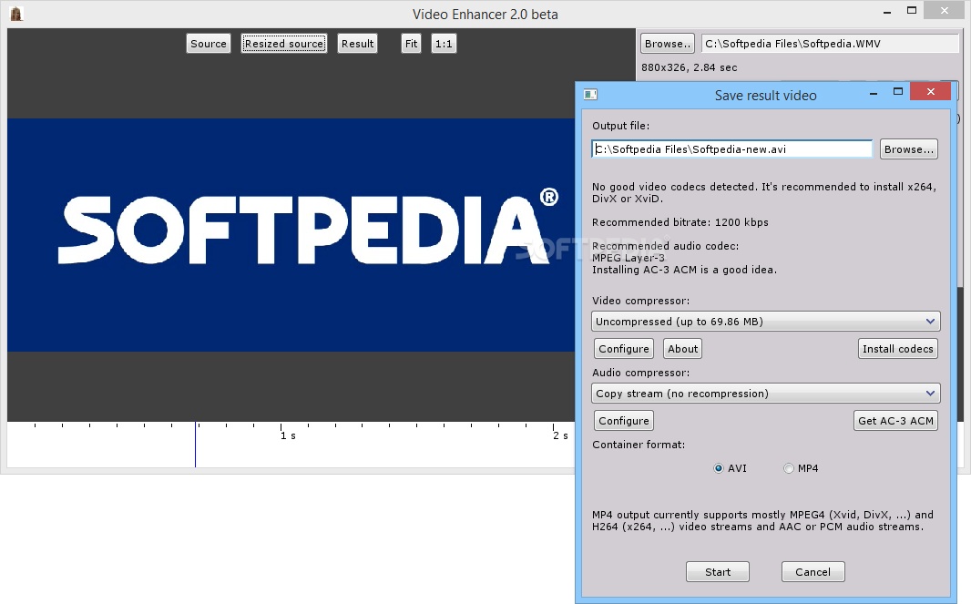Maximize the Save result video dialog

[x=898, y=91]
